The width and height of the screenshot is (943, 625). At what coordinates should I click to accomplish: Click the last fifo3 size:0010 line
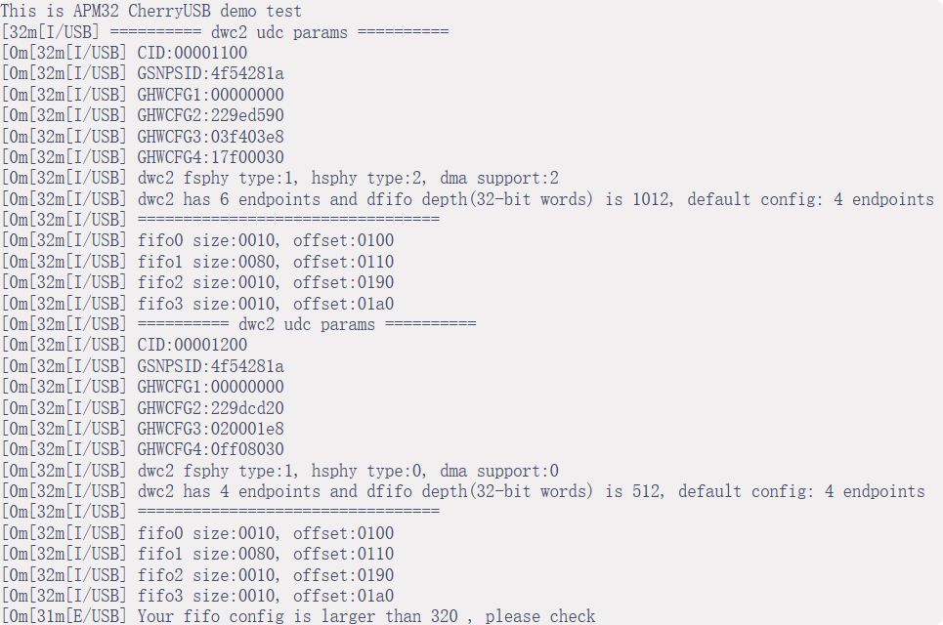pyautogui.click(x=265, y=596)
